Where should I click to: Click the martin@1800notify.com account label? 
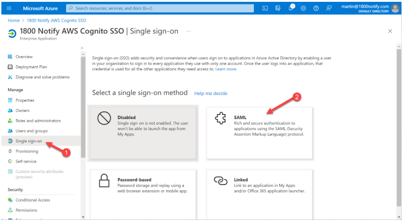coord(365,6)
